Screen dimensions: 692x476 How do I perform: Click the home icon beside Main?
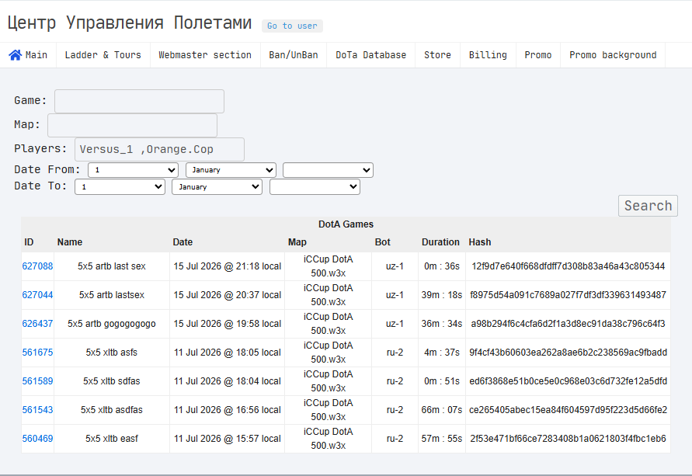[15, 55]
